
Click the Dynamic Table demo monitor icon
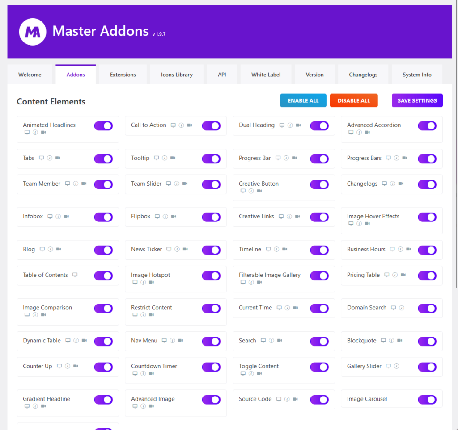pyautogui.click(x=68, y=341)
